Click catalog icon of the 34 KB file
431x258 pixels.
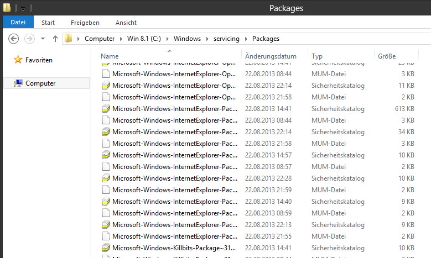click(106, 131)
